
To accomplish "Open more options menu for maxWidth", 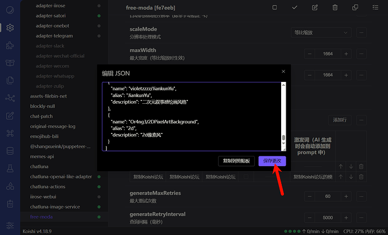I will click(x=361, y=54).
